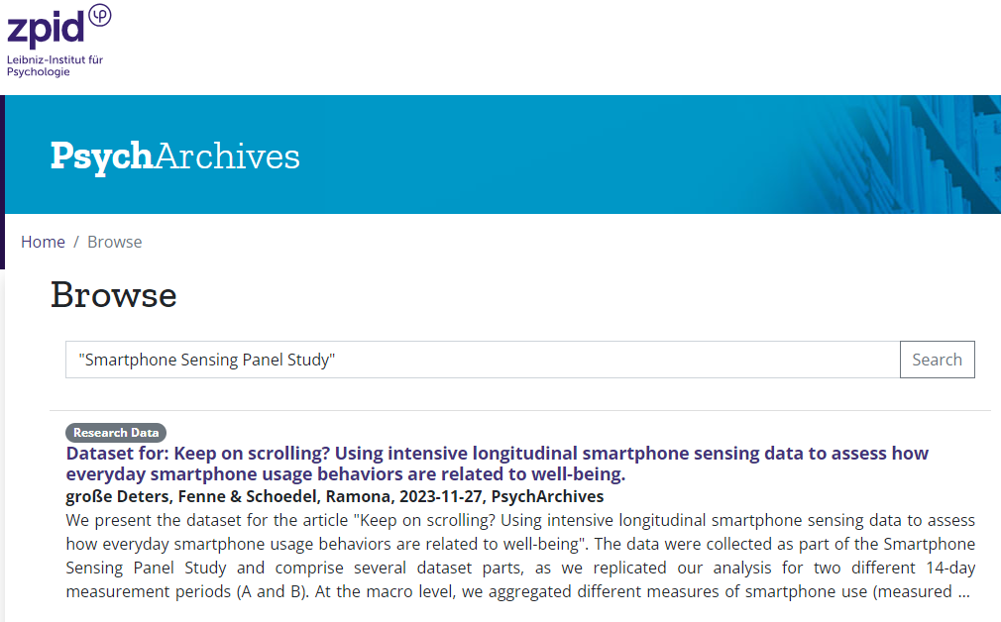This screenshot has height=622, width=1001.
Task: Click the trailing ellipsis of the abstract
Action: [963, 592]
